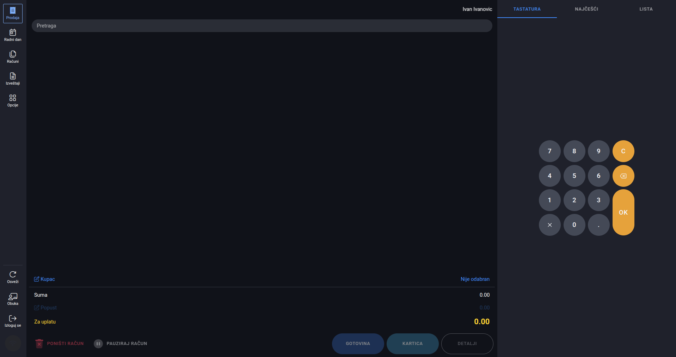Switch to the Lista tab
This screenshot has width=676, height=357.
646,9
